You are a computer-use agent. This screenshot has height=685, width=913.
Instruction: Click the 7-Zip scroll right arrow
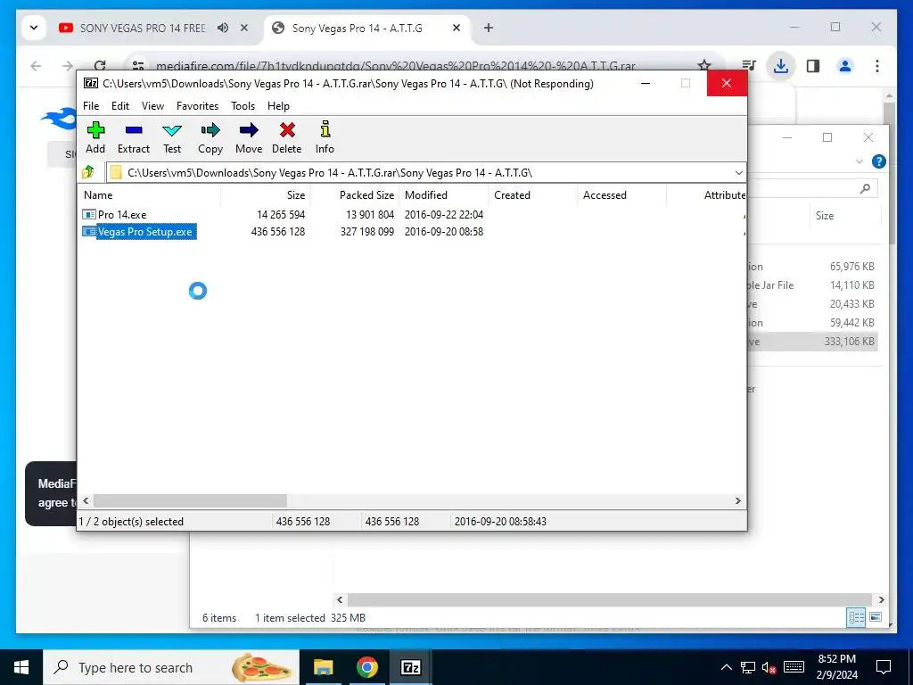[737, 501]
